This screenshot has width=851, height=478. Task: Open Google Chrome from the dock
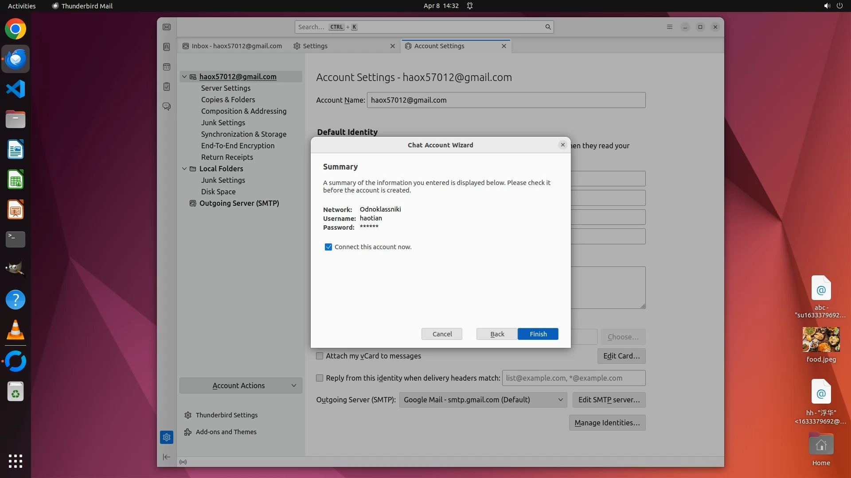16,29
